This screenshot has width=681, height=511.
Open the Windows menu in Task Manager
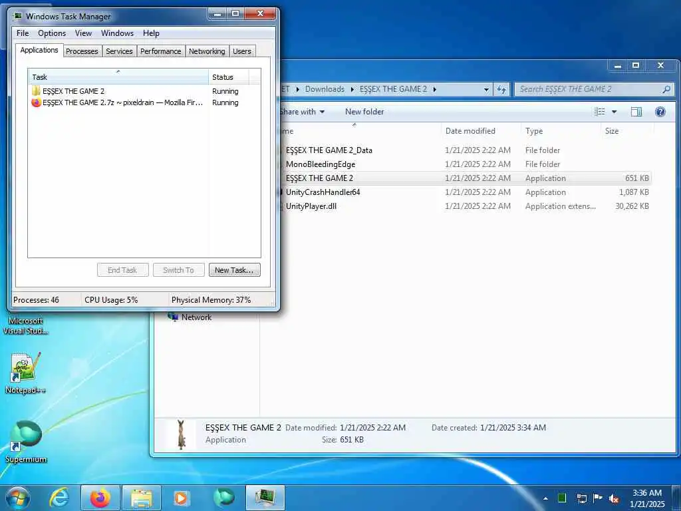tap(117, 33)
